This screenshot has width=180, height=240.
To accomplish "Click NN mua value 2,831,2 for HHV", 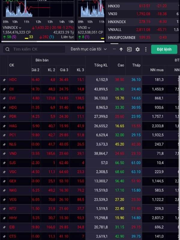I will (158, 218).
